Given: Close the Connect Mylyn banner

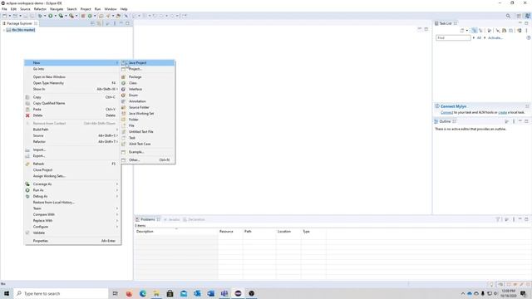Looking at the screenshot, I should pyautogui.click(x=527, y=106).
